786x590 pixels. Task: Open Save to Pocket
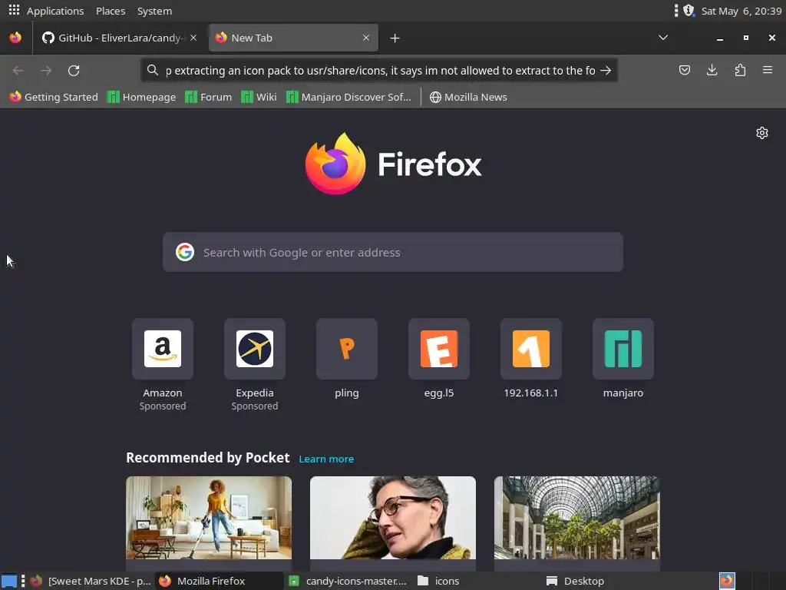coord(685,70)
